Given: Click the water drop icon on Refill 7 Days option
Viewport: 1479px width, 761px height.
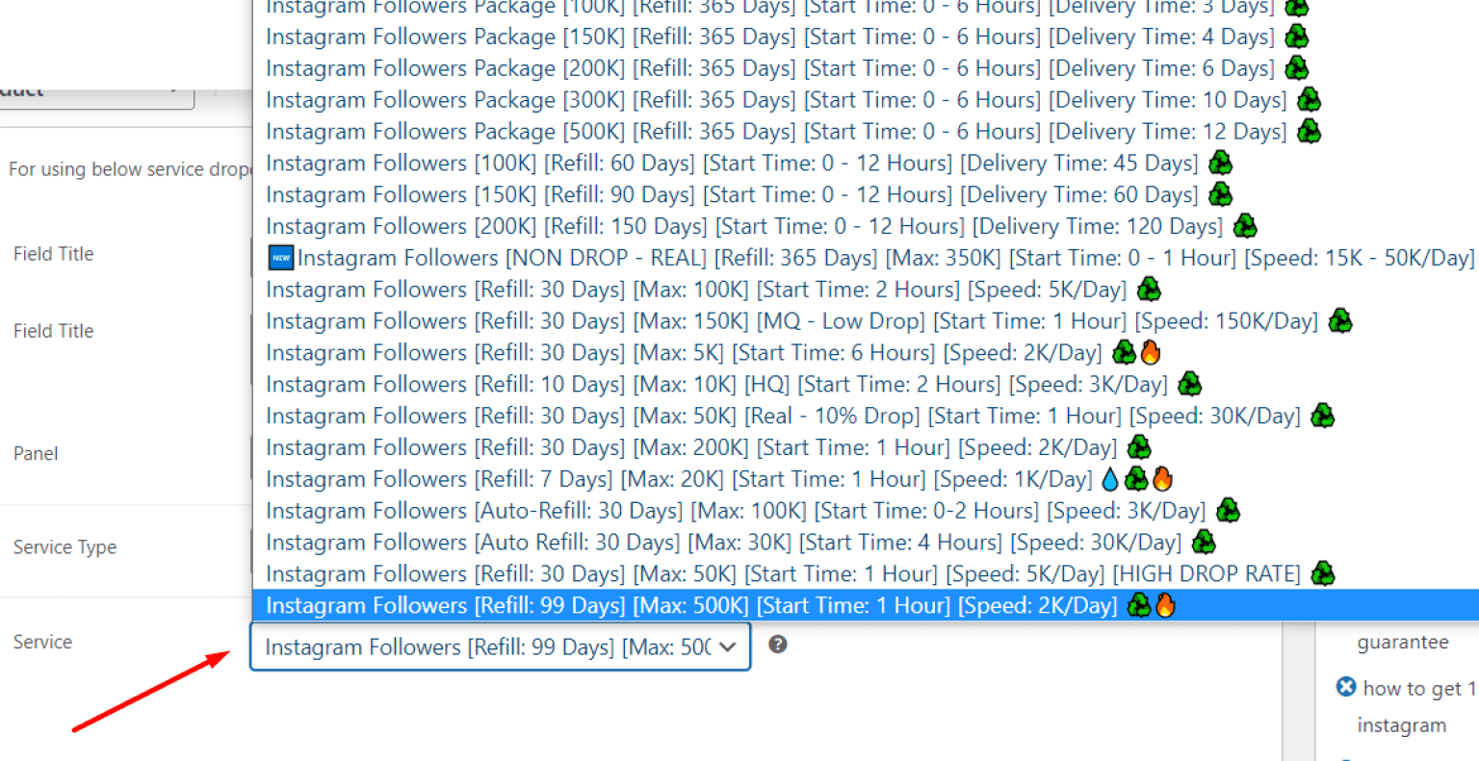Looking at the screenshot, I should 1110,479.
